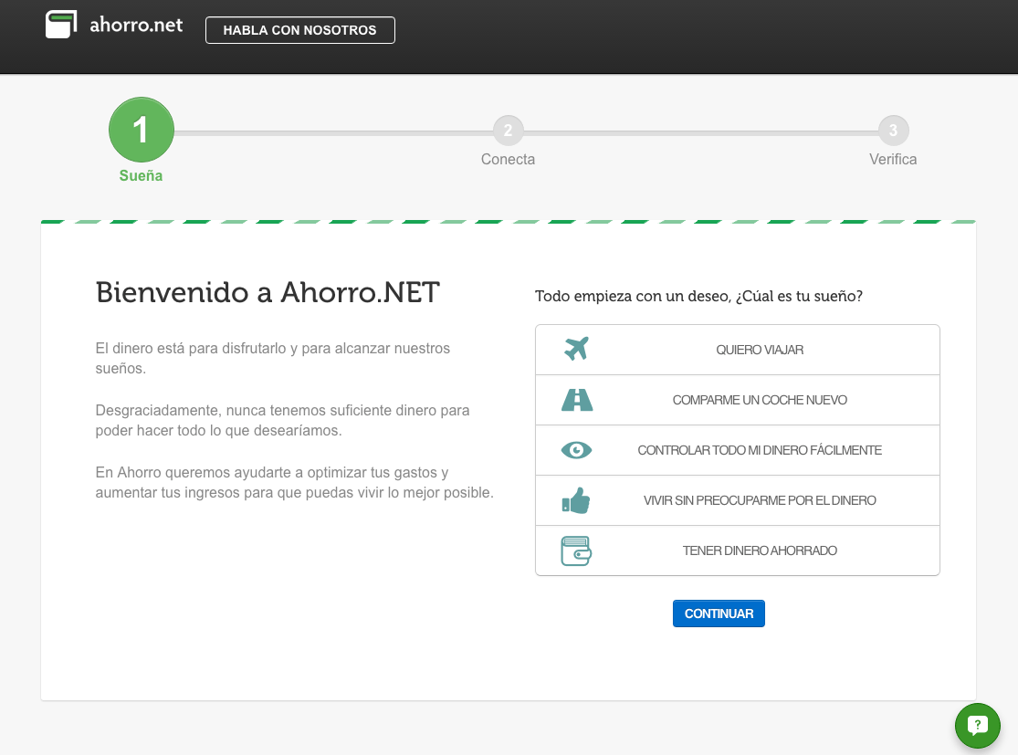Click the airplane travel icon
The height and width of the screenshot is (755, 1018).
[x=576, y=350]
